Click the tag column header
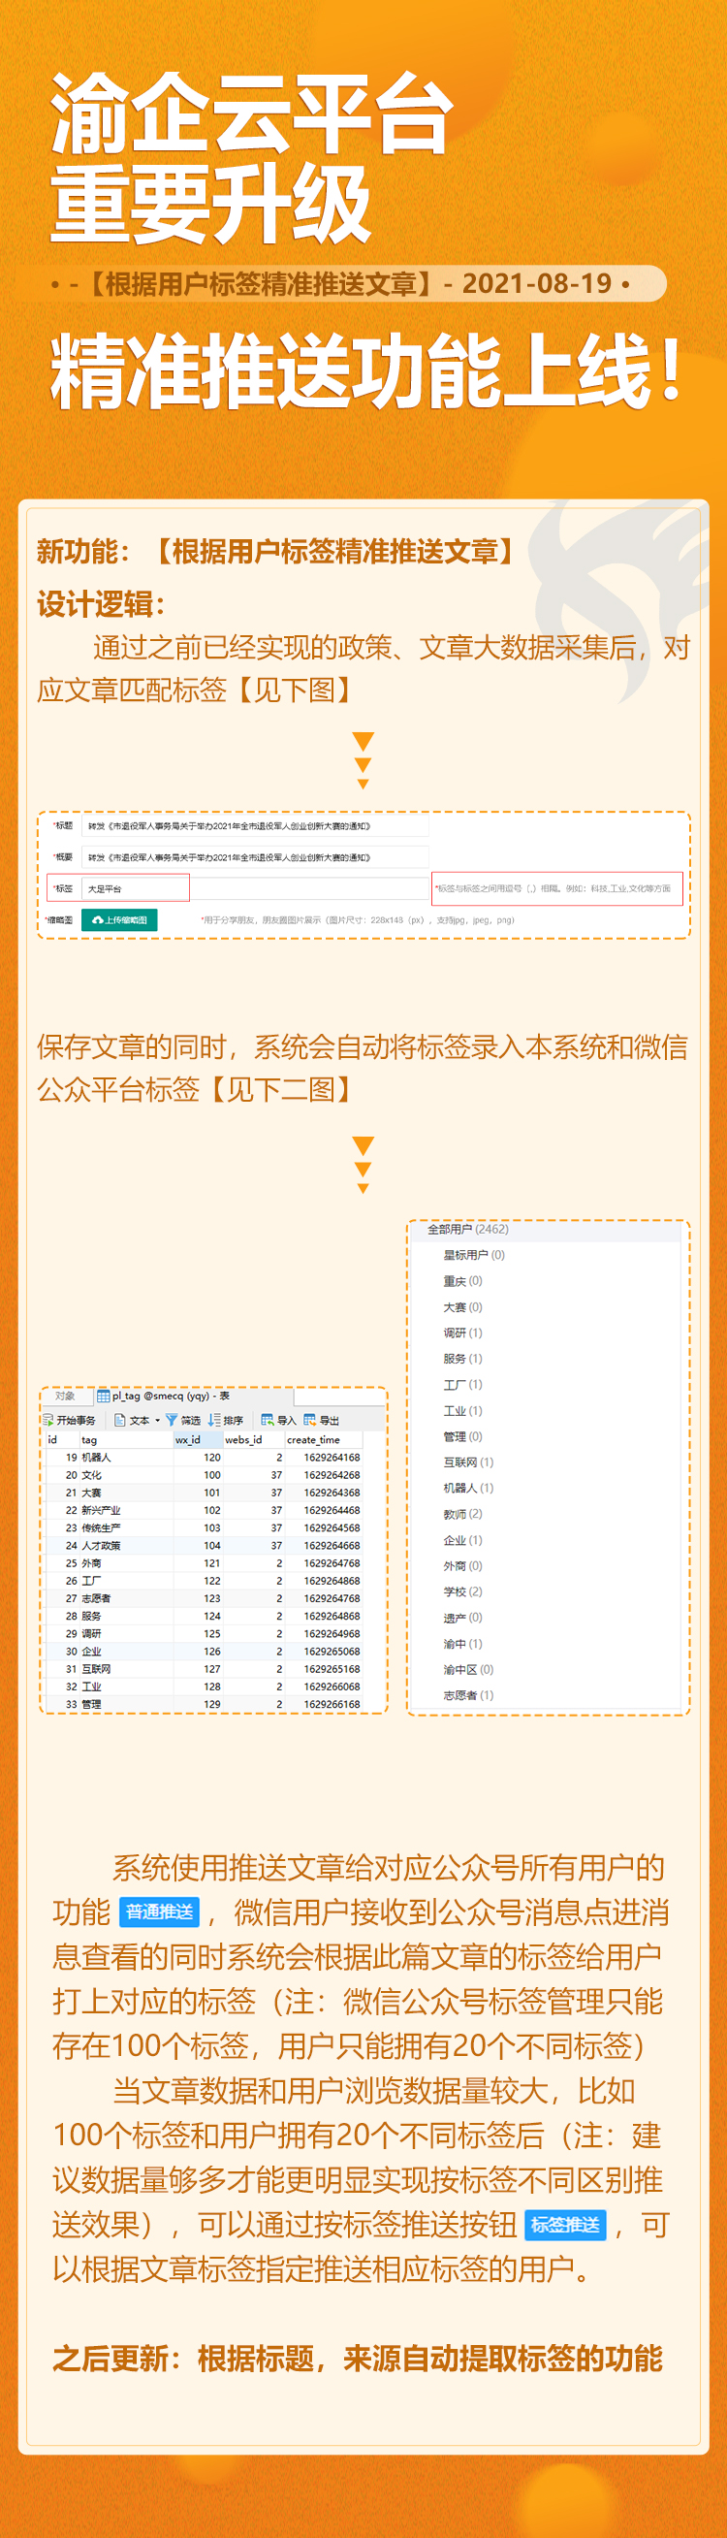727x2538 pixels. pyautogui.click(x=126, y=1439)
